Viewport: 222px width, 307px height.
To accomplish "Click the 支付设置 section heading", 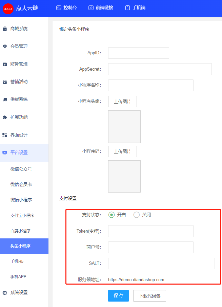I will pyautogui.click(x=68, y=198).
